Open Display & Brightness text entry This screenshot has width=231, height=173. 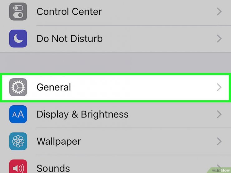point(82,114)
